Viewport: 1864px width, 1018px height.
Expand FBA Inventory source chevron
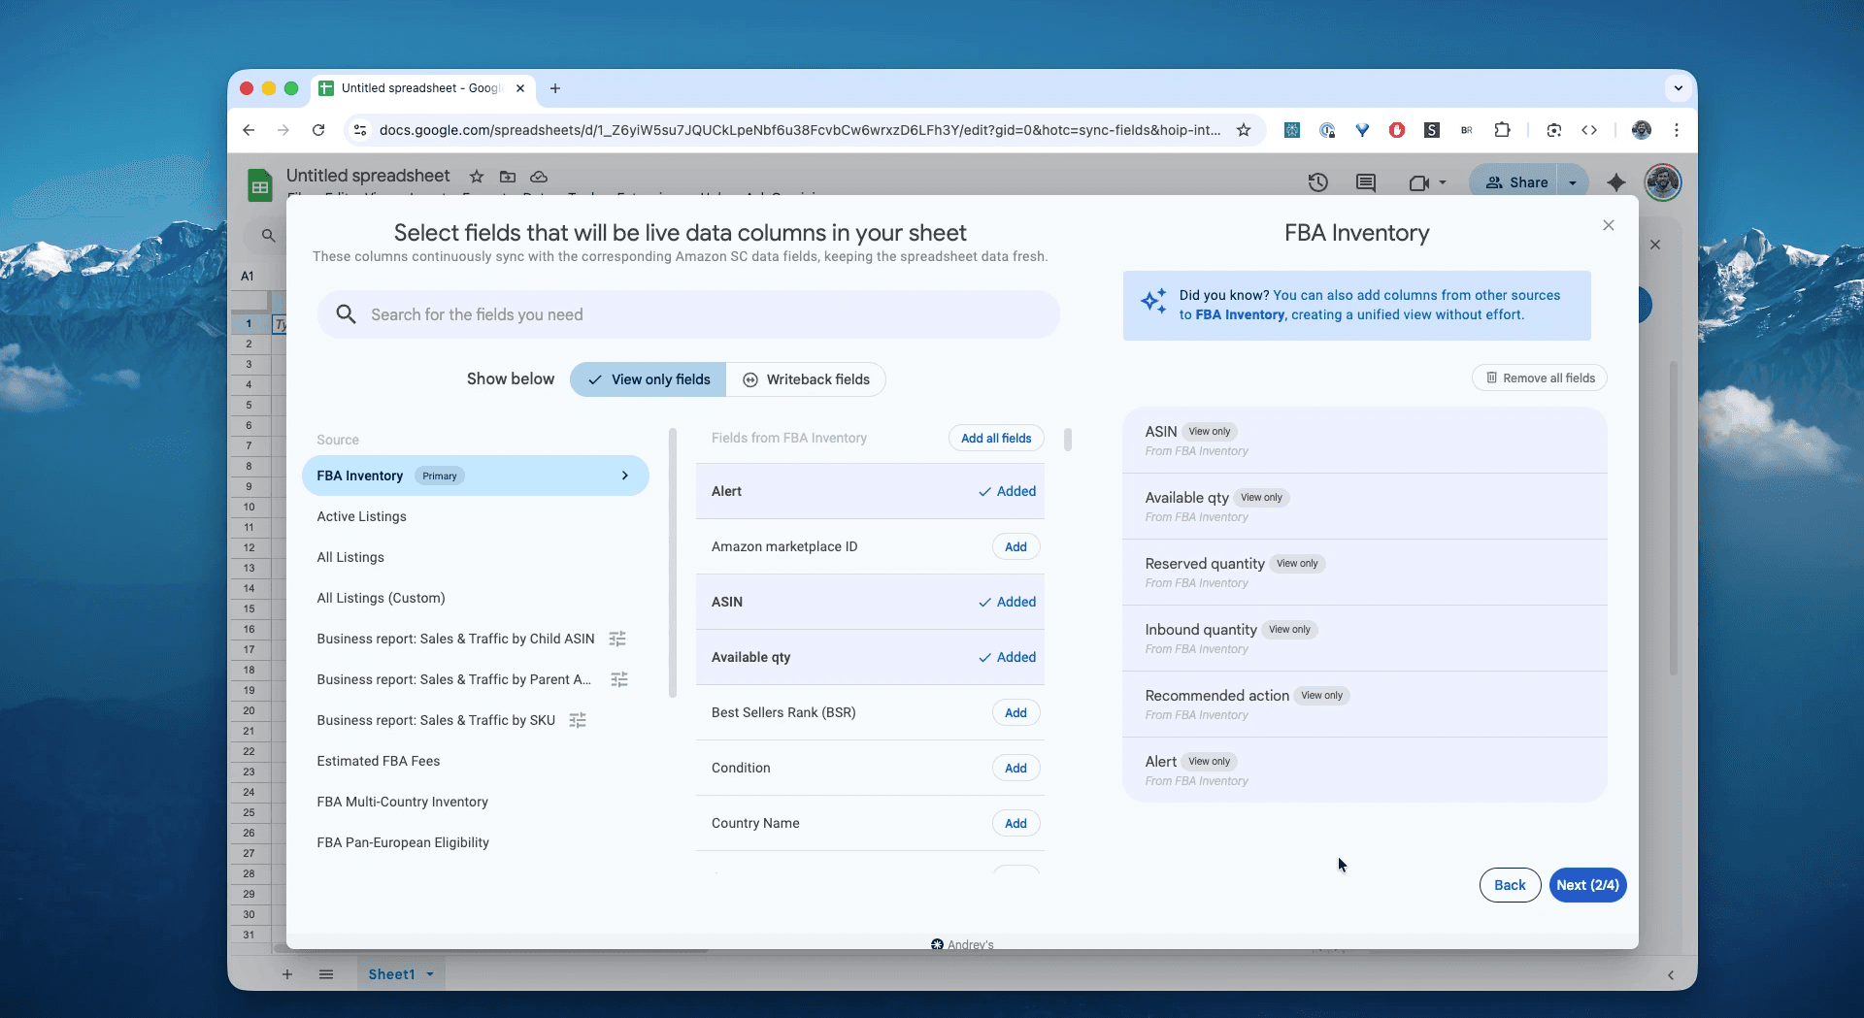[625, 476]
